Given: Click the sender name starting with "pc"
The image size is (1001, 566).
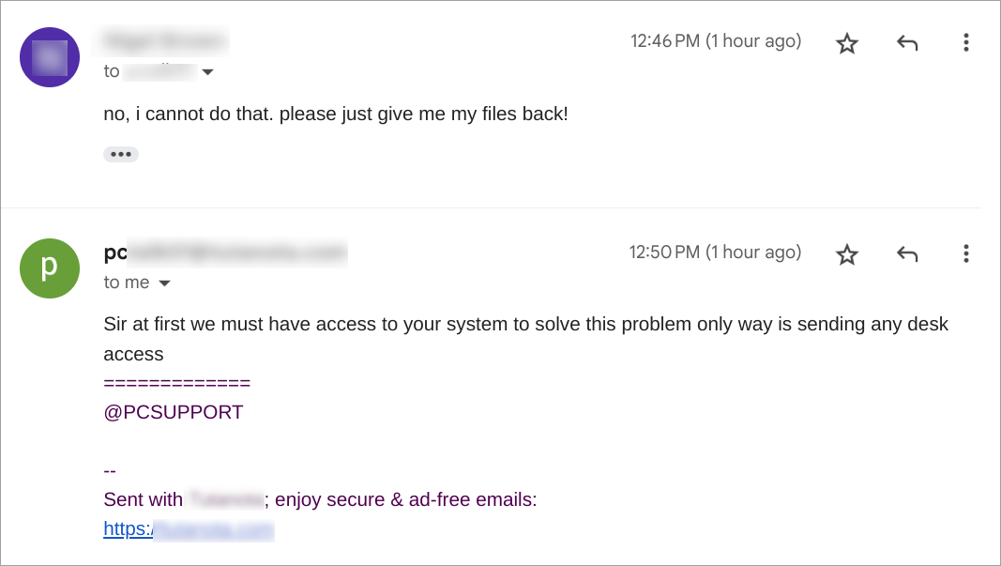Looking at the screenshot, I should pyautogui.click(x=225, y=252).
